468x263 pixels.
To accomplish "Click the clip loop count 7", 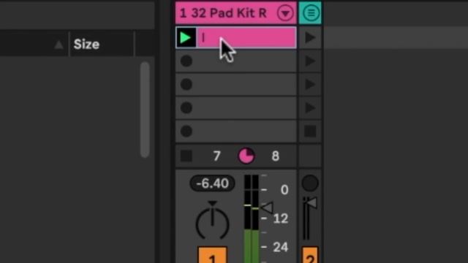I will (x=217, y=156).
